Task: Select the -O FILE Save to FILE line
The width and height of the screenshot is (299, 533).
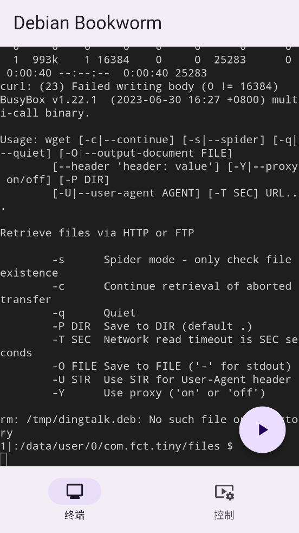Action: 172,366
